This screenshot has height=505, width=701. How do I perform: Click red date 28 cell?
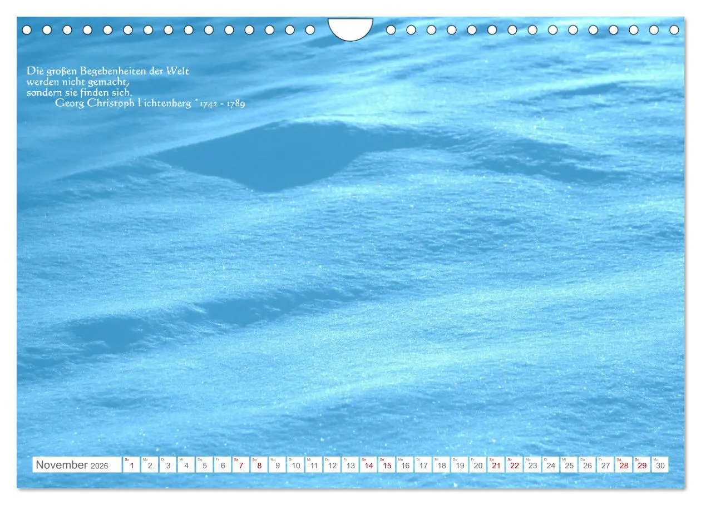click(624, 465)
